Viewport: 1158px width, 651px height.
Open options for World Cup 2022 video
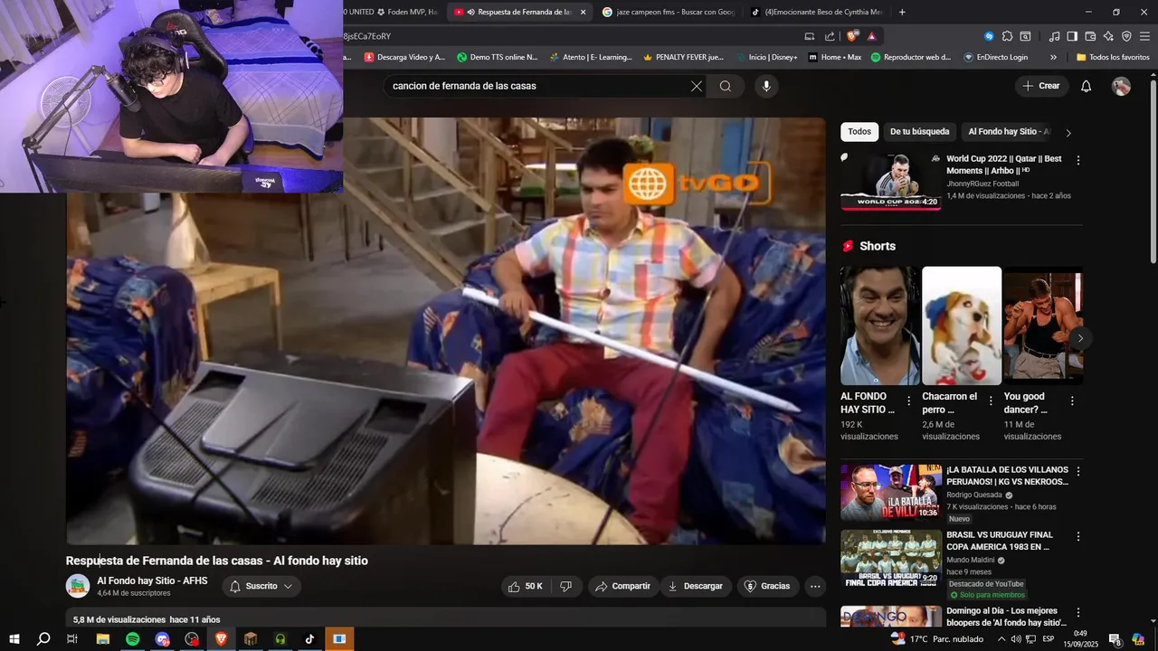pyautogui.click(x=1077, y=160)
